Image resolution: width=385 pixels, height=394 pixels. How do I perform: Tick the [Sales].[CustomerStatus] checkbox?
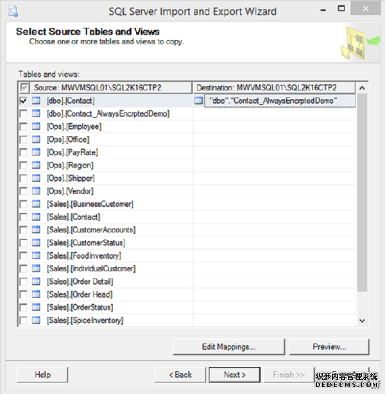pyautogui.click(x=23, y=243)
